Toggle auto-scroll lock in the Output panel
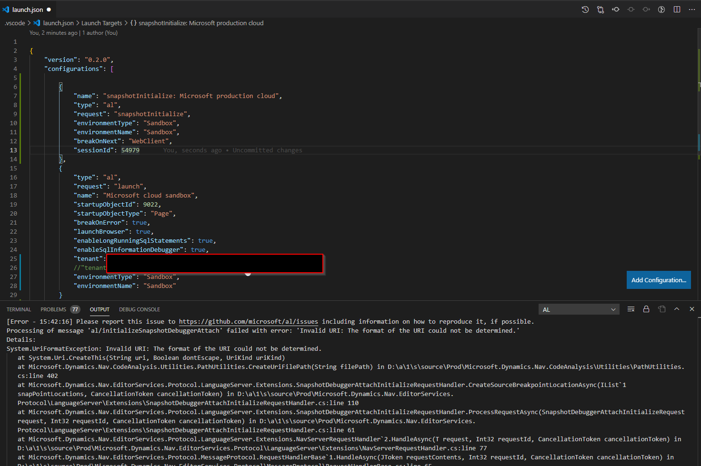The image size is (701, 466). point(646,309)
